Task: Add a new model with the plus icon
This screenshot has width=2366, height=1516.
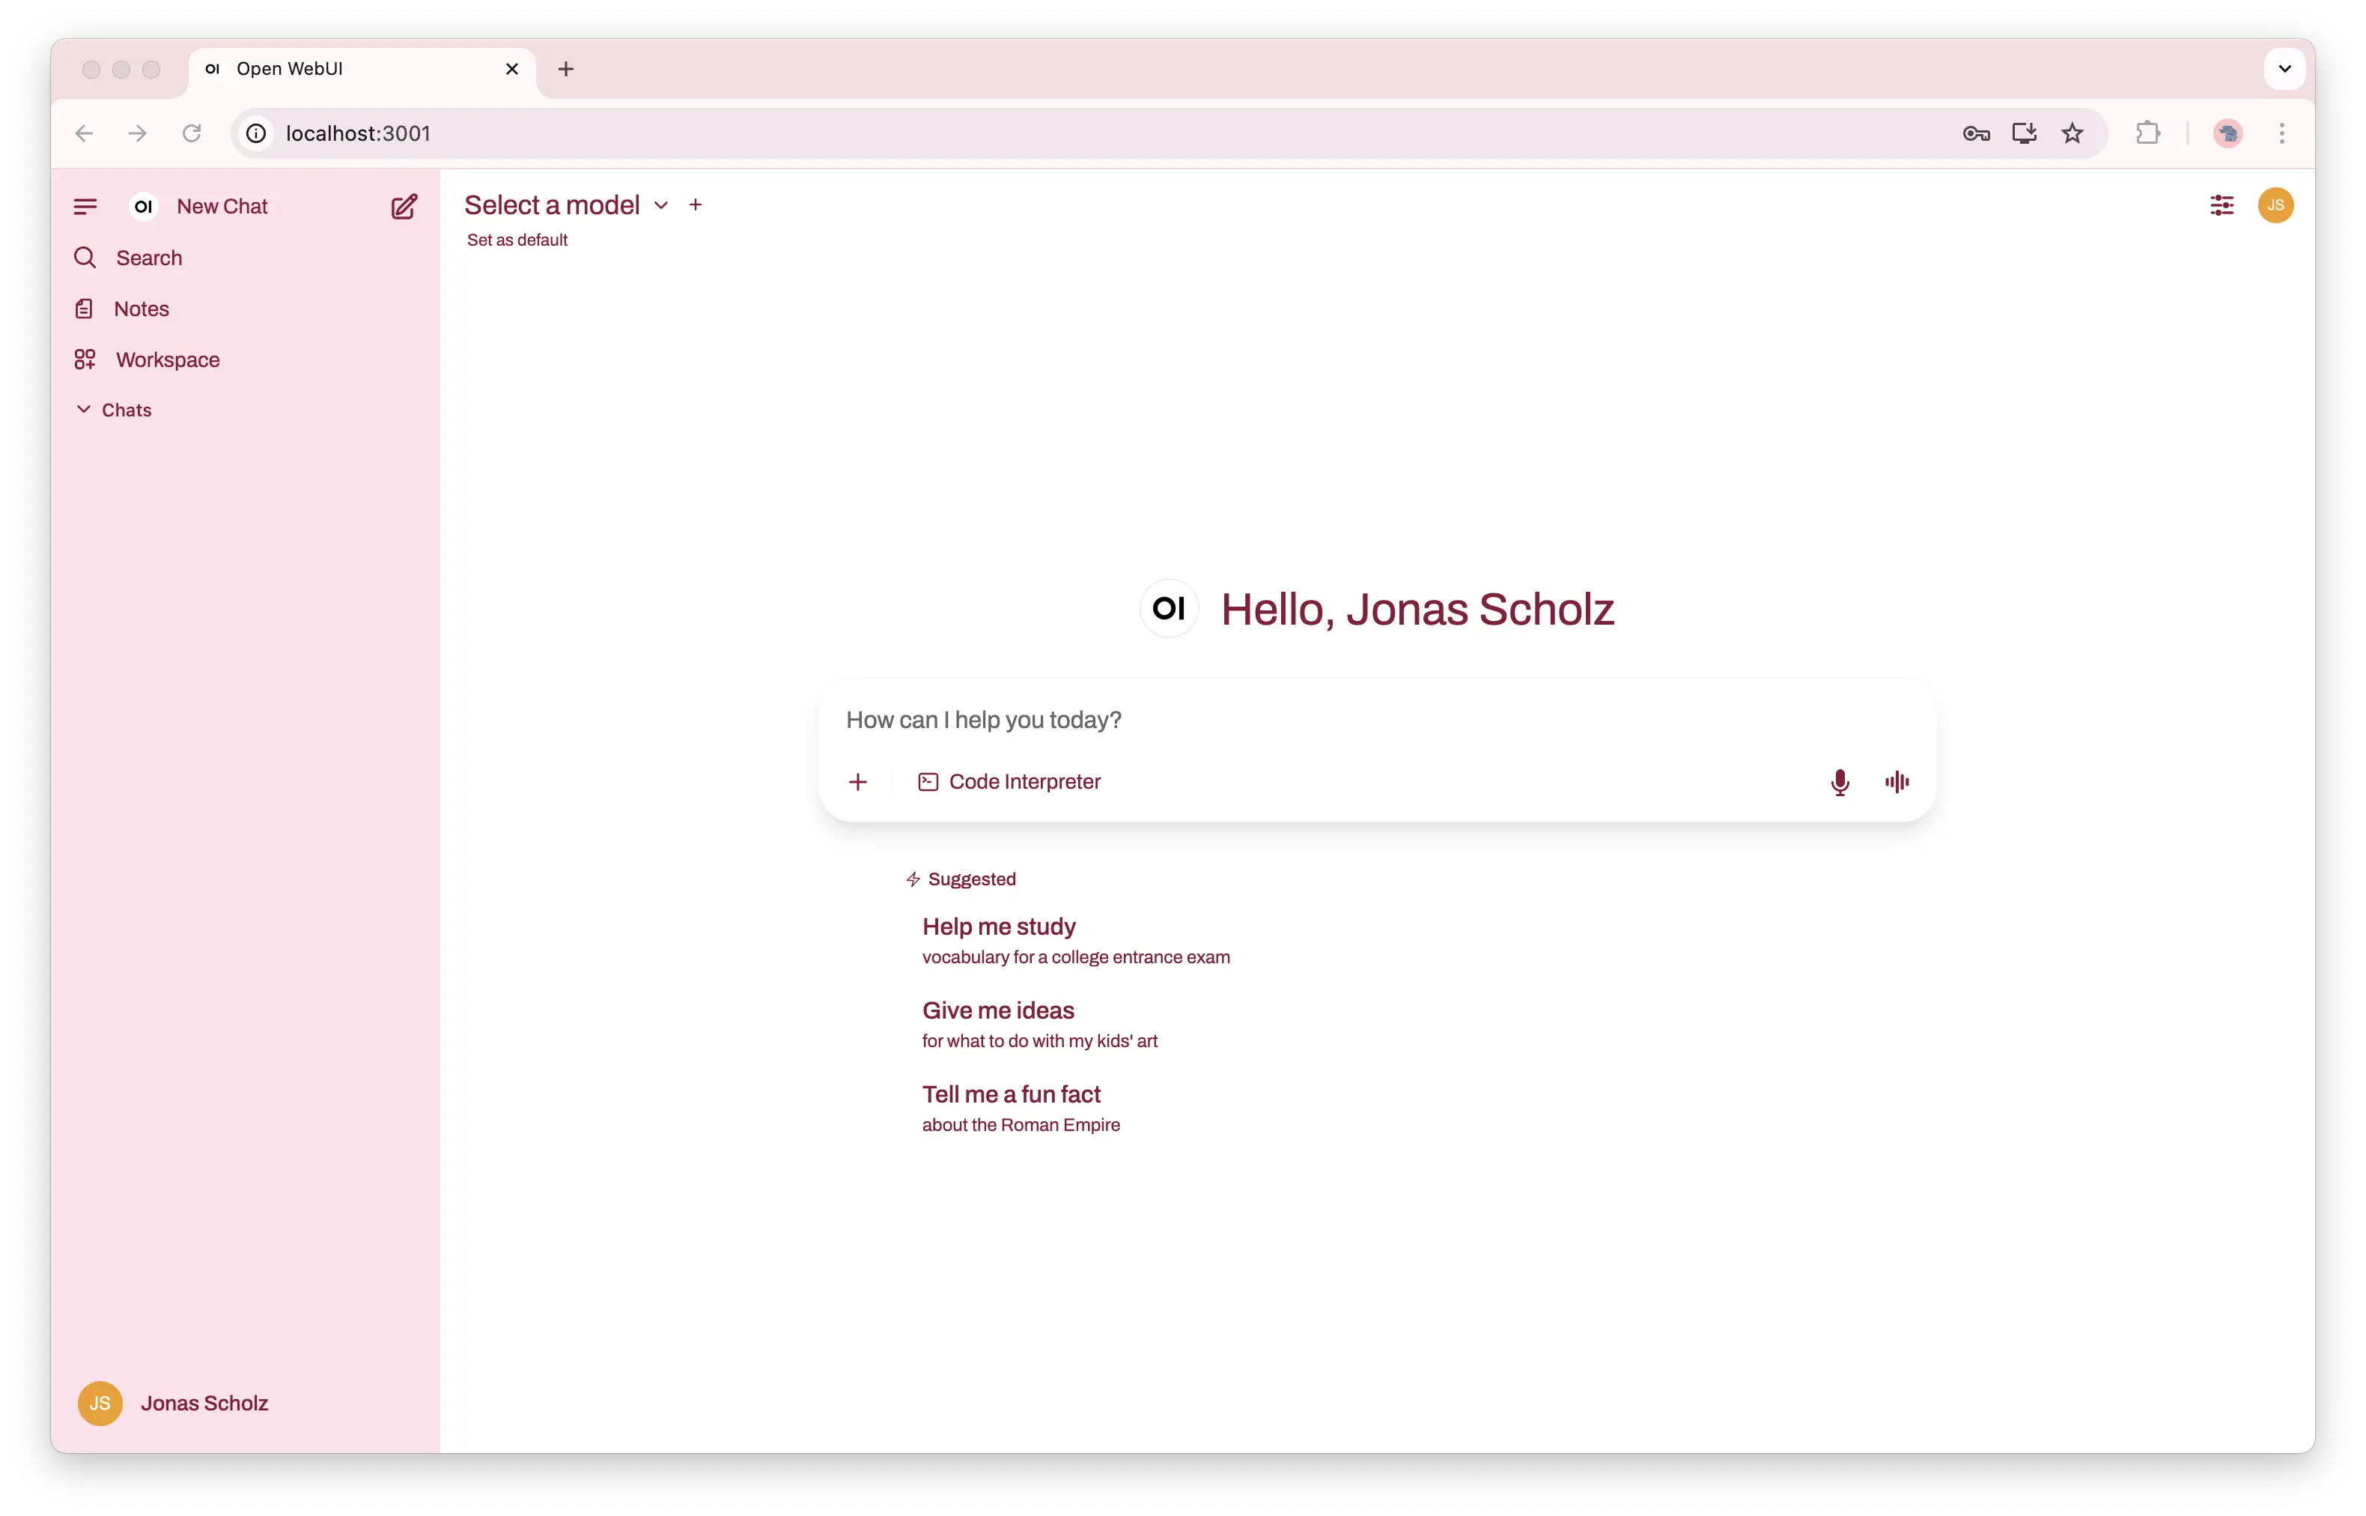Action: (696, 204)
